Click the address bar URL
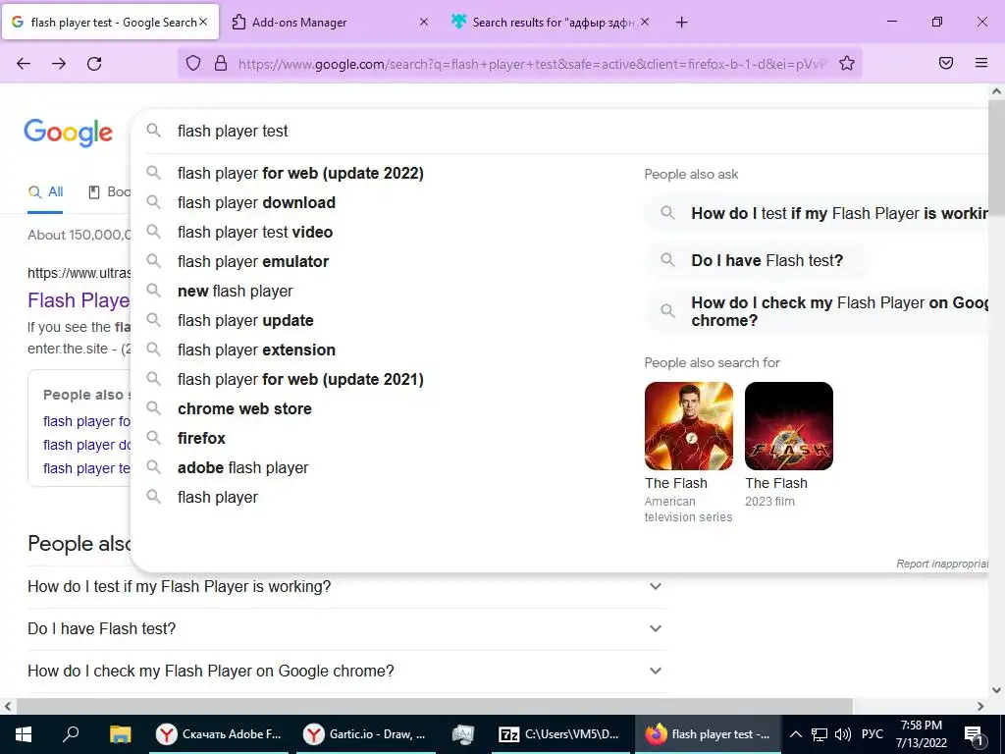1005x754 pixels. pyautogui.click(x=532, y=64)
